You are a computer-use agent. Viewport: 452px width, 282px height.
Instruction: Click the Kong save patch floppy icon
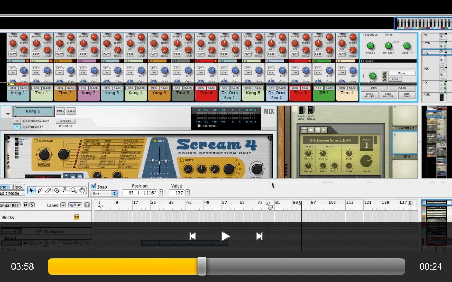click(317, 130)
